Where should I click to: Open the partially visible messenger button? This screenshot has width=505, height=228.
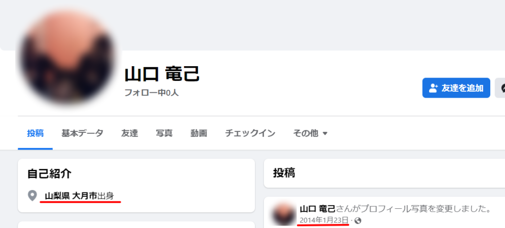(500, 88)
